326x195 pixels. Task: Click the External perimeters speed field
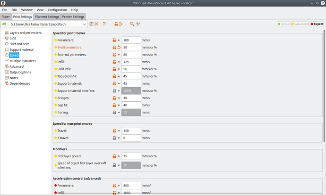click(x=131, y=55)
